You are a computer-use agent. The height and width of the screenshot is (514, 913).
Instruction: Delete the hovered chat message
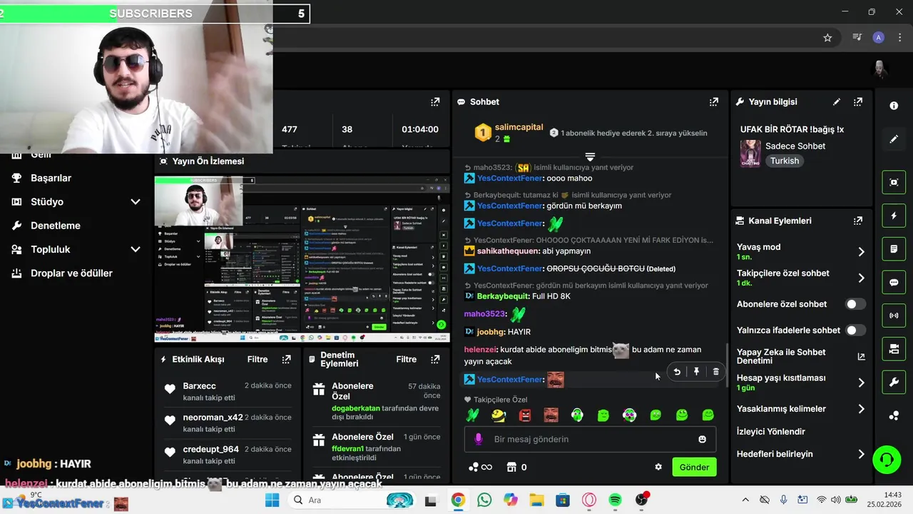pos(715,371)
